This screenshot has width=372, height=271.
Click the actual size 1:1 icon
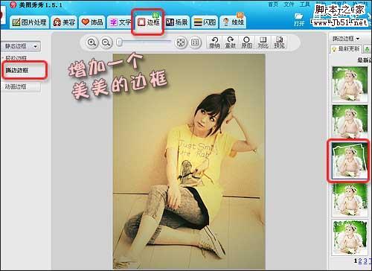coord(195,42)
